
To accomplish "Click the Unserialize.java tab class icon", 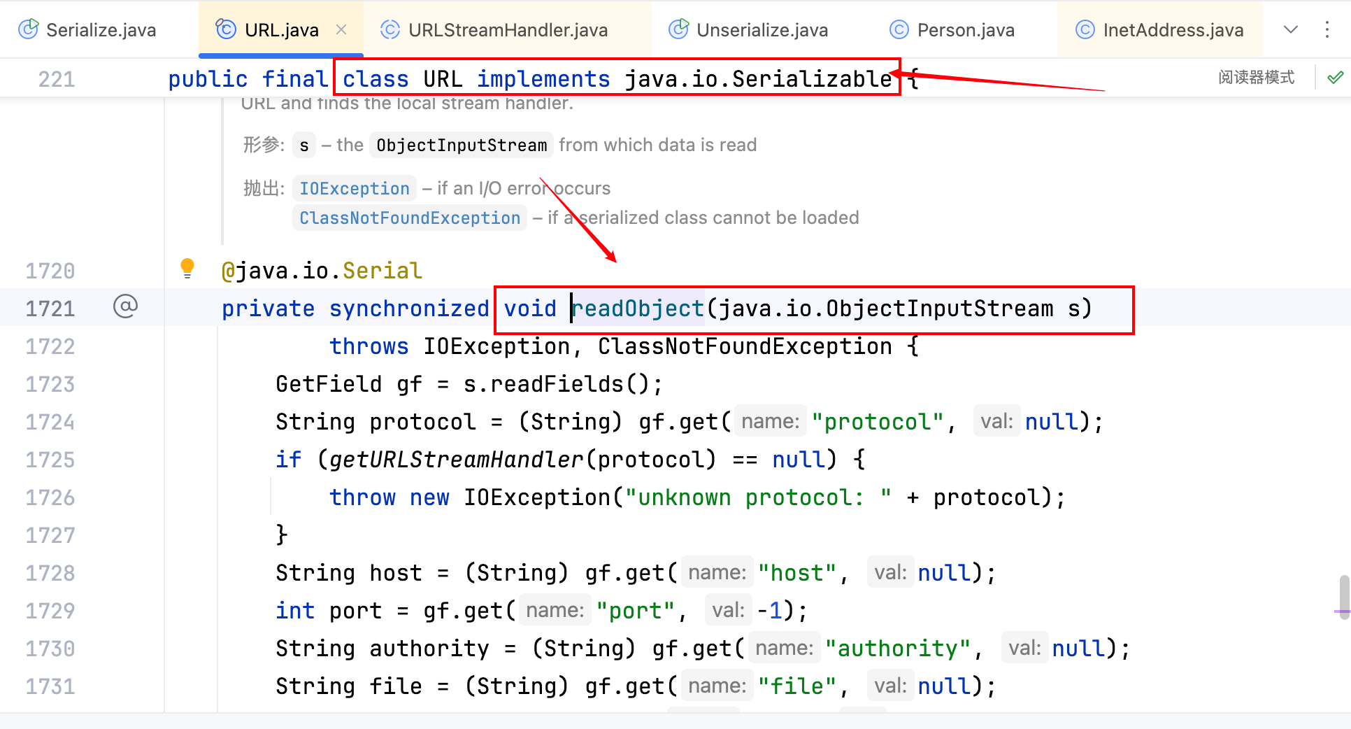I will [x=678, y=29].
